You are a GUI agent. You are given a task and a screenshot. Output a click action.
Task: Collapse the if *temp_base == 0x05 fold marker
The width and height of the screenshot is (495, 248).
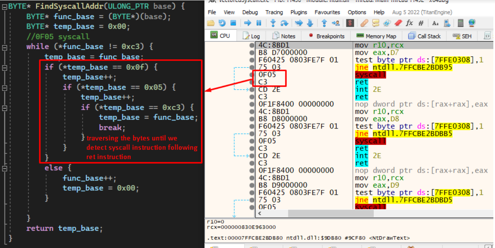[5, 88]
